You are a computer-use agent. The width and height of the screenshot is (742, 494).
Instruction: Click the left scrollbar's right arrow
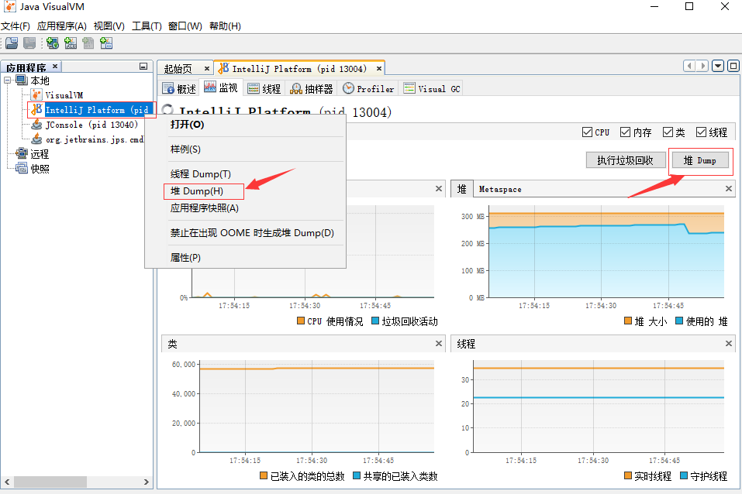147,482
